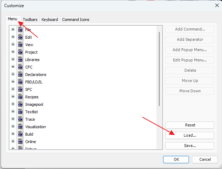This screenshot has height=169, width=222.
Task: Save the menu configuration
Action: [190, 146]
